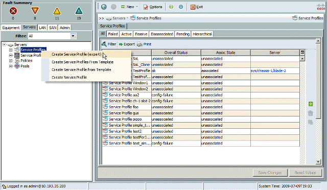Open Options from the toolbar
The height and width of the screenshot is (190, 327).
click(x=153, y=7)
